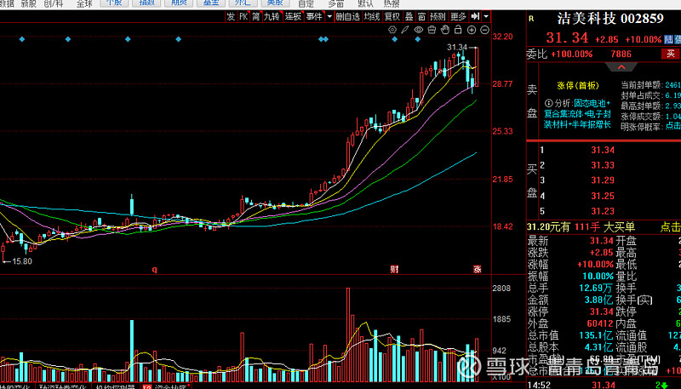Zoom in with the plus circle icon
The width and height of the screenshot is (681, 389).
coord(472,30)
